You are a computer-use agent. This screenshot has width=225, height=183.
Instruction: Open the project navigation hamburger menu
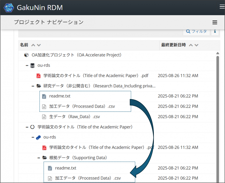pos(215,23)
